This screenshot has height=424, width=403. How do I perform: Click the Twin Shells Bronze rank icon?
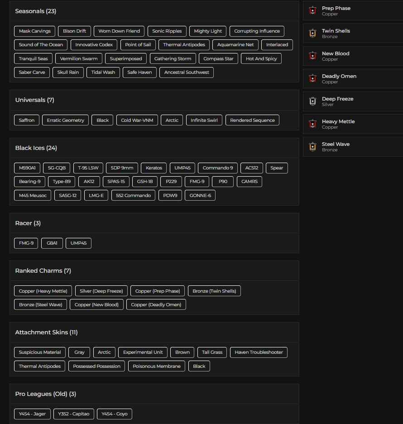313,33
